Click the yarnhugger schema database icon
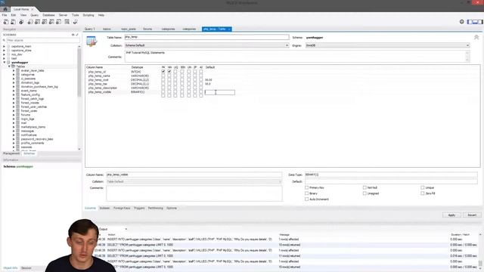Image resolution: width=484 pixels, height=272 pixels. pyautogui.click(x=8, y=62)
